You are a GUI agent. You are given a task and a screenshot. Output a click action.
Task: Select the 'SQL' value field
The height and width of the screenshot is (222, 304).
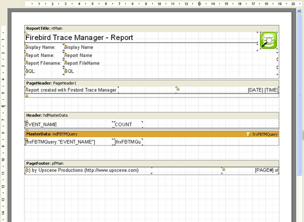point(170,71)
